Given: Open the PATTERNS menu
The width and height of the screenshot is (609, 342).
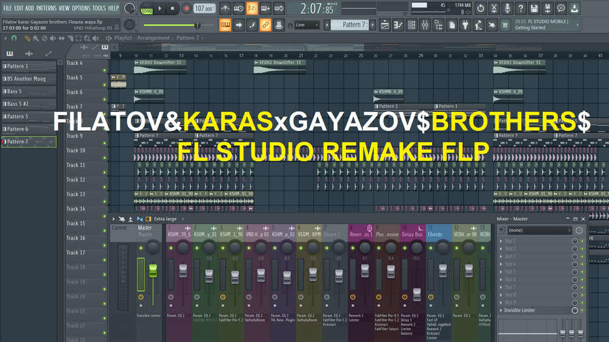Looking at the screenshot, I should (x=46, y=8).
